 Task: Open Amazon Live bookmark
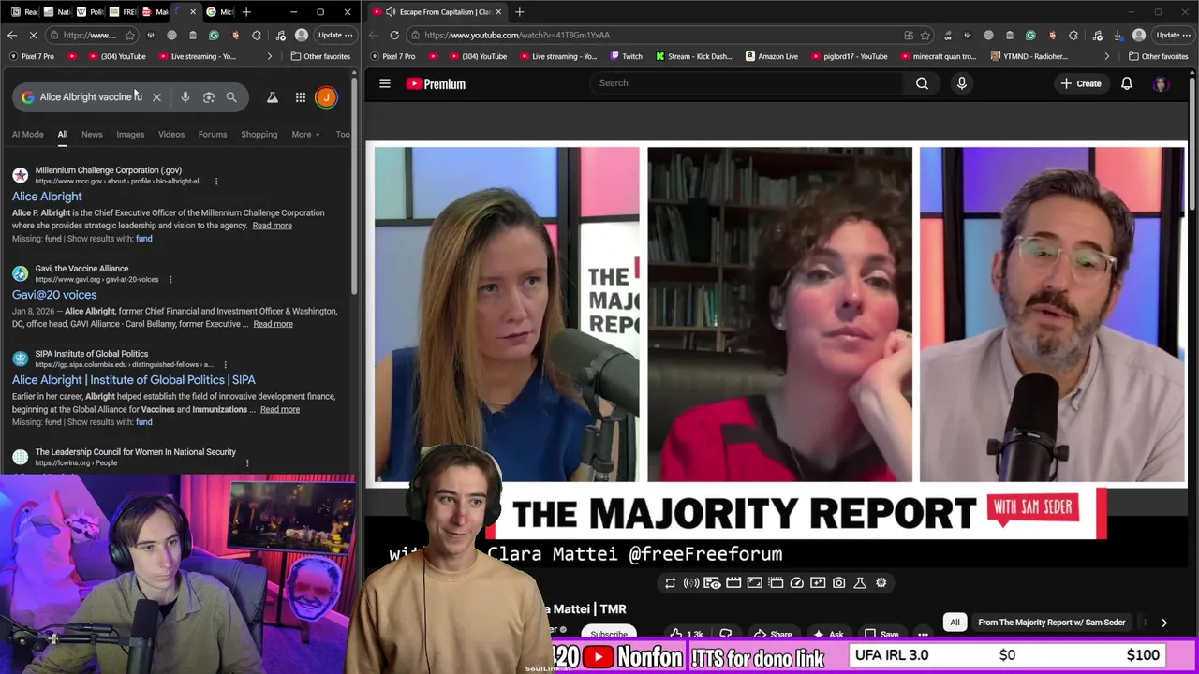(x=772, y=56)
